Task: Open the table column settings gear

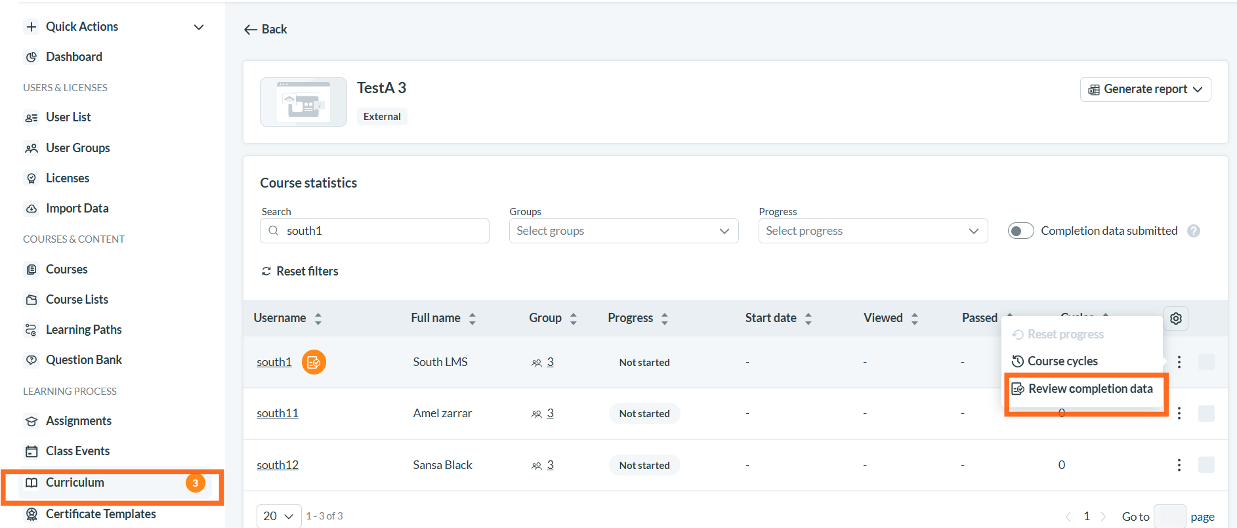Action: coord(1176,318)
